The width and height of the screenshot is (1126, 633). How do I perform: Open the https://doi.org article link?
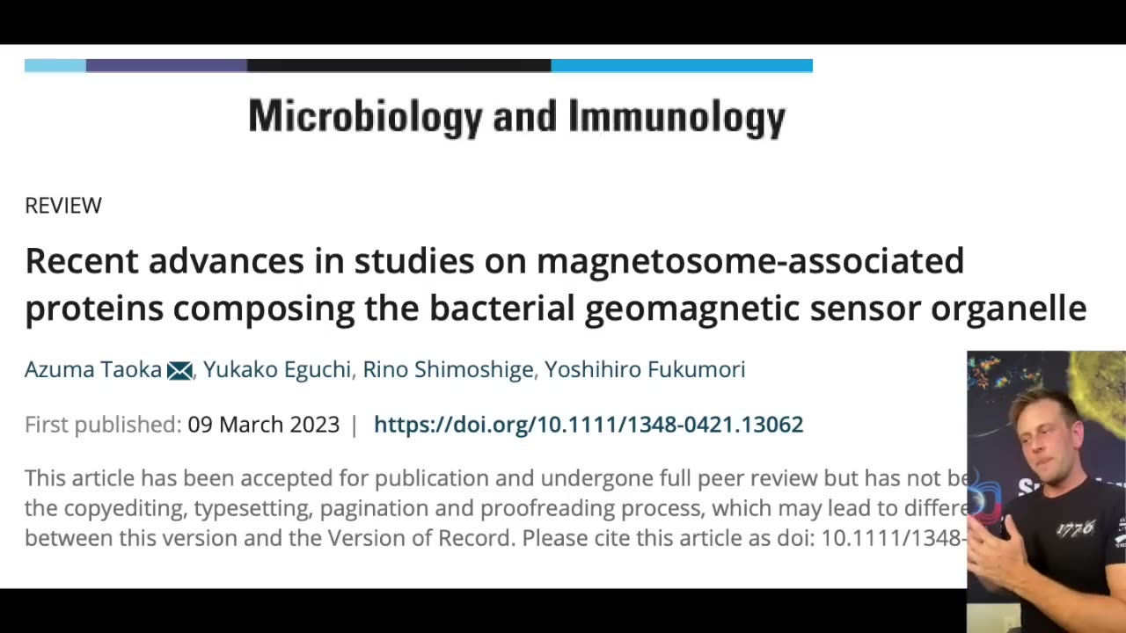[588, 425]
